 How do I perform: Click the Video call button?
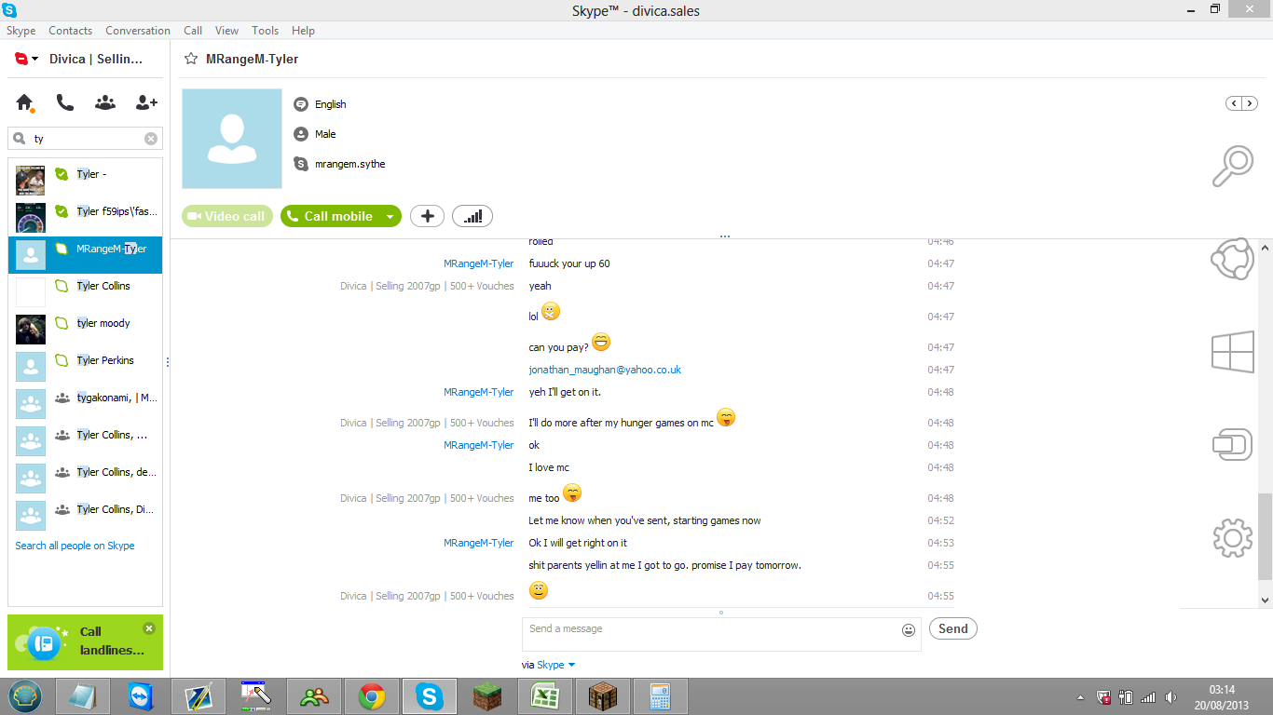pyautogui.click(x=227, y=216)
